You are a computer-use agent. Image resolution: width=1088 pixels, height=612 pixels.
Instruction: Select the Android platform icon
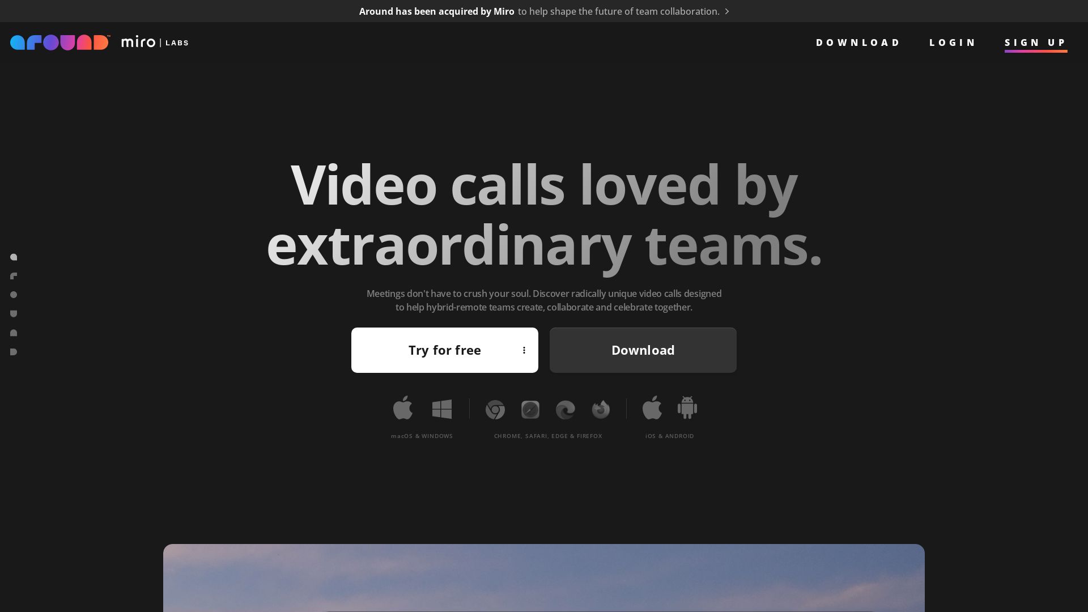687,408
